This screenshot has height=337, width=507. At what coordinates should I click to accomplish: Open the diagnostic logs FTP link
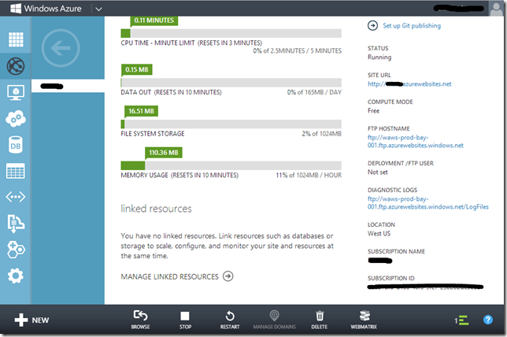click(428, 203)
